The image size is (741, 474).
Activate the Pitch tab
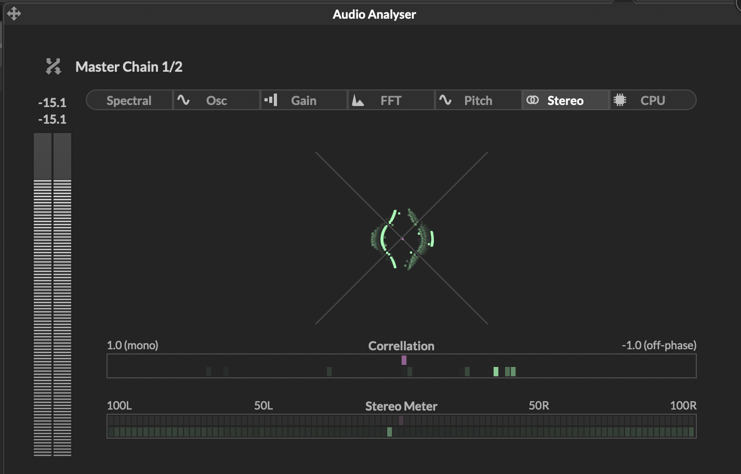(x=478, y=100)
